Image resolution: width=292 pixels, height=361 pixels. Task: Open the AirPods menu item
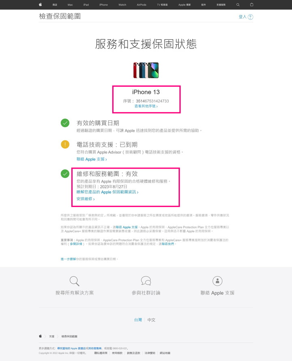coord(142,4)
